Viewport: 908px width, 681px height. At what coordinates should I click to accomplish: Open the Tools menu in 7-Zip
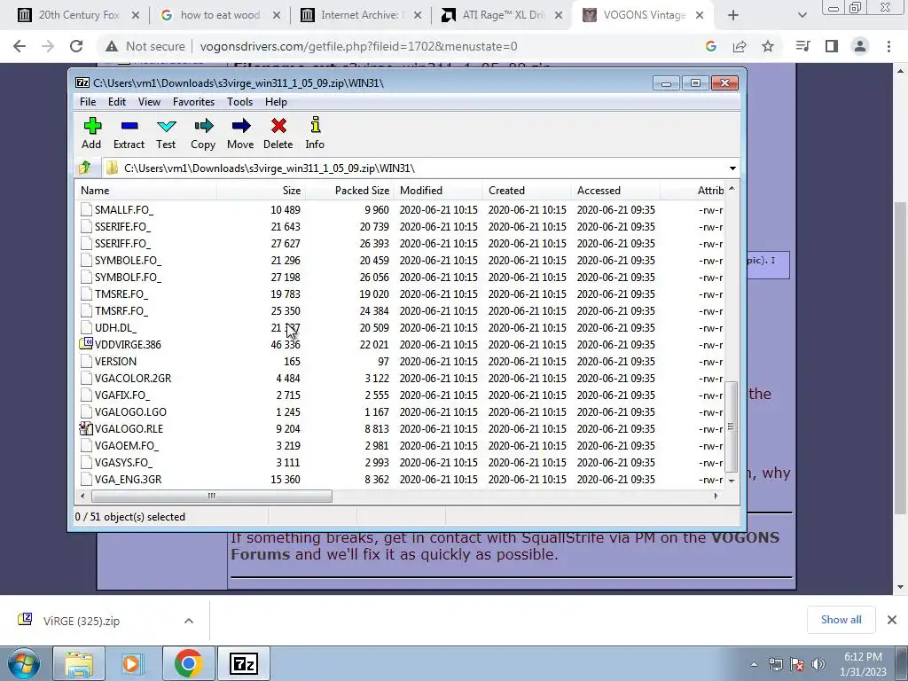(239, 102)
